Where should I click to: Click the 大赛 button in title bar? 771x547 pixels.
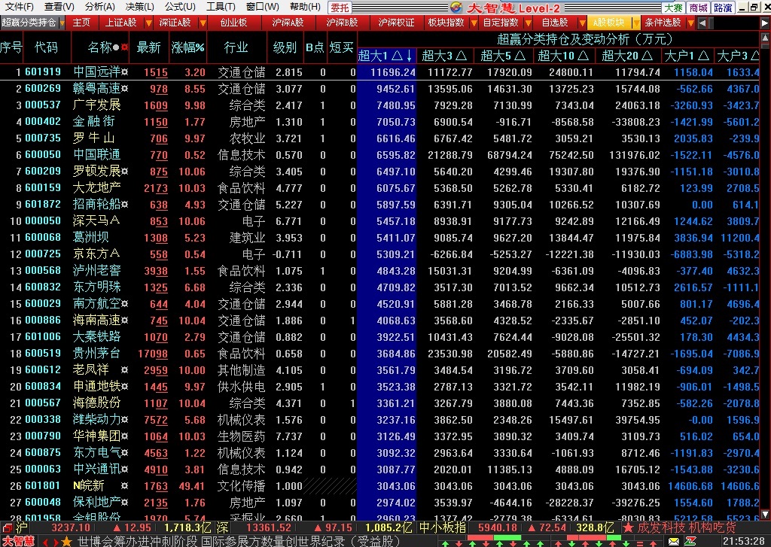coord(673,8)
